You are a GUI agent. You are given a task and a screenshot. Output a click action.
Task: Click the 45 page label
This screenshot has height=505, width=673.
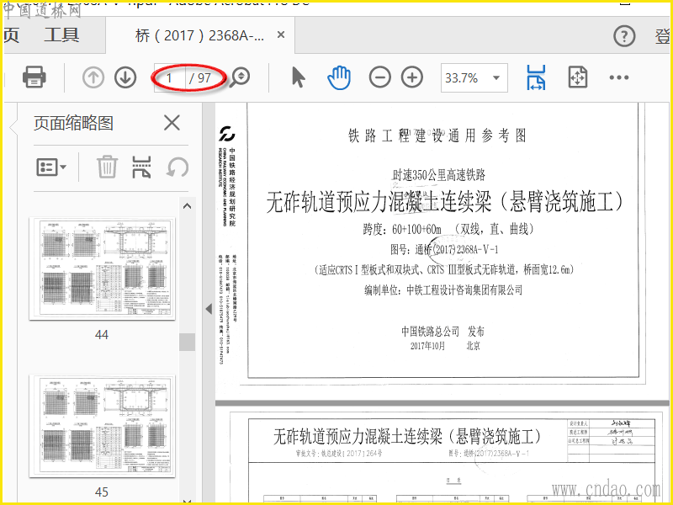coord(102,492)
